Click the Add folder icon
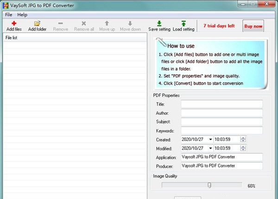 37,23
